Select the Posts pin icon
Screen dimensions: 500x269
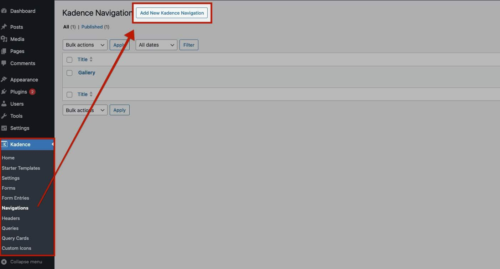(x=5, y=27)
